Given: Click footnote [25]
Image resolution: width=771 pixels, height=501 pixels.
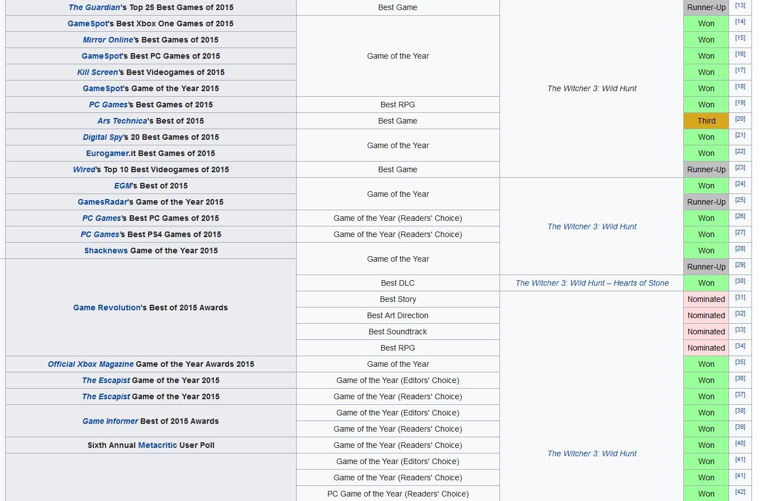Looking at the screenshot, I should click(x=740, y=200).
